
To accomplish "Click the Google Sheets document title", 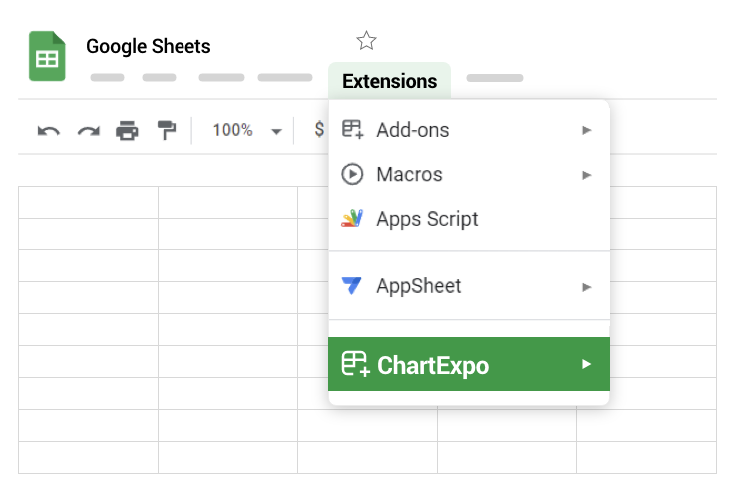I will [149, 46].
